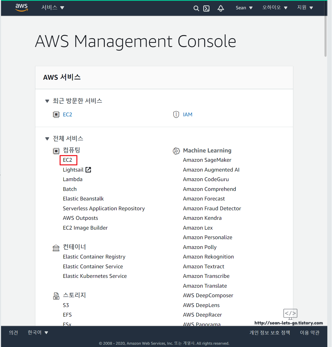333x347 pixels.
Task: Open AWS Outposts
Action: click(x=80, y=218)
